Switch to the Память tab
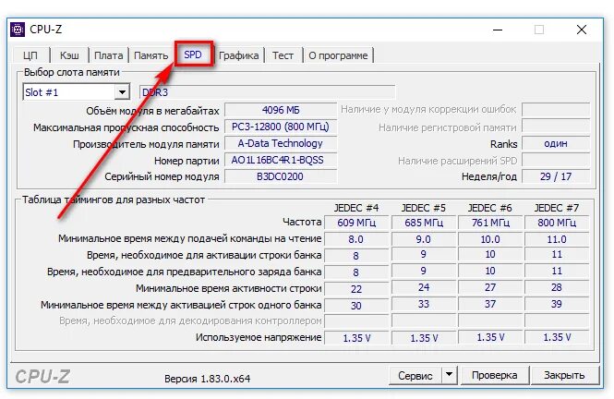The width and height of the screenshot is (614, 399). click(x=150, y=55)
